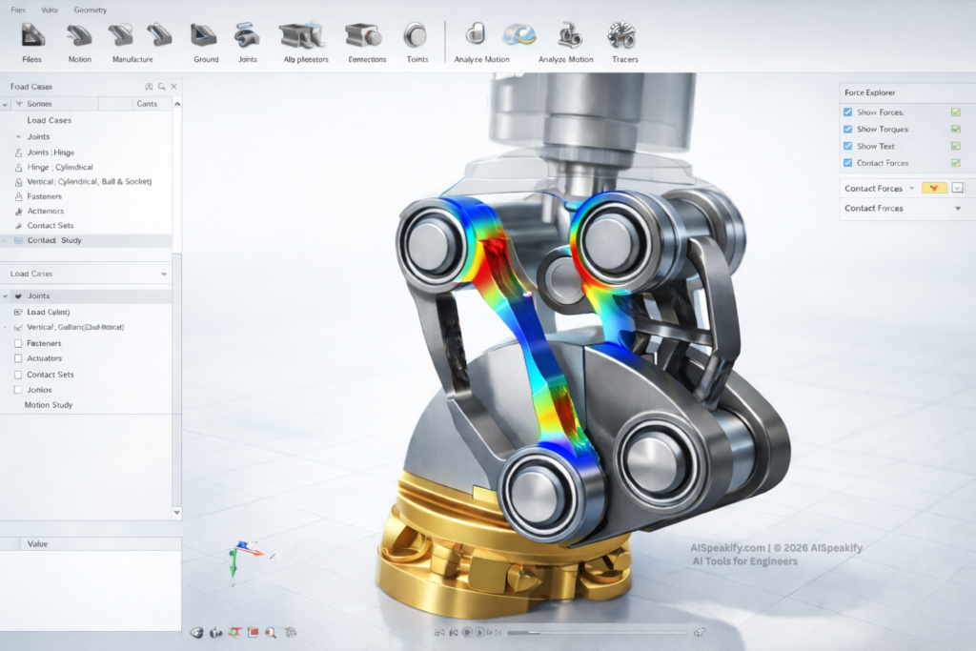The height and width of the screenshot is (651, 976).
Task: Select the Ground tool
Action: tap(205, 40)
